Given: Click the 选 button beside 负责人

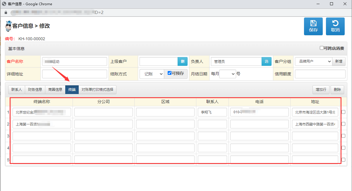Looking at the screenshot, I should 266,61.
